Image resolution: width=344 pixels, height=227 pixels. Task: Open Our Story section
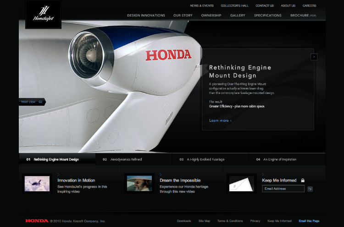pyautogui.click(x=183, y=15)
